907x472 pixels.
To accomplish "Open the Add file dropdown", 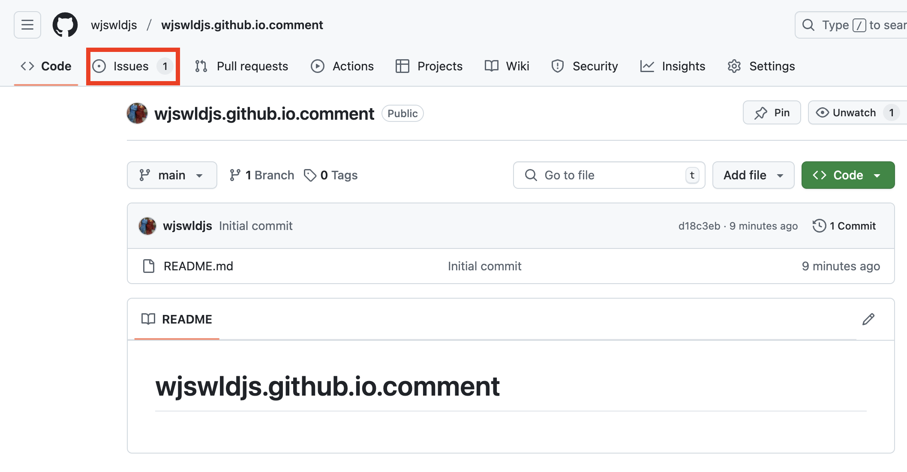I will pyautogui.click(x=753, y=175).
